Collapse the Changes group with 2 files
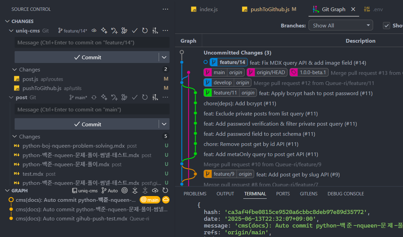 15,69
